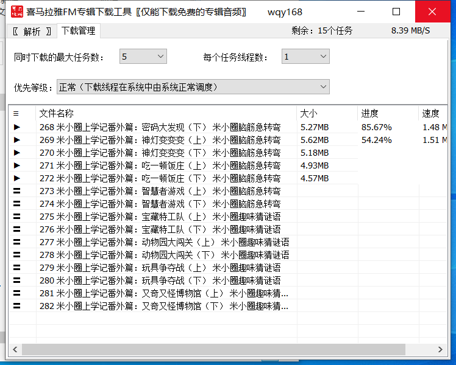The width and height of the screenshot is (456, 365).
Task: Click the play icon for row 268
Action: click(17, 127)
